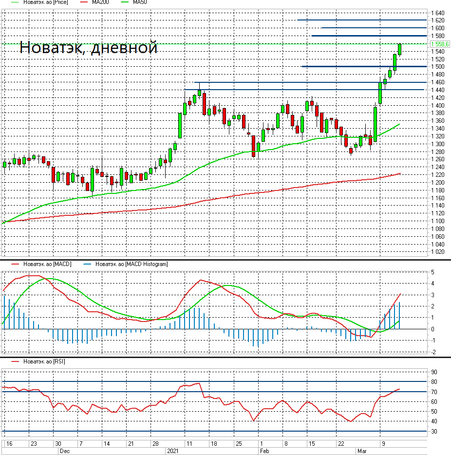This screenshot has width=451, height=455.
Task: Click the Feb month label on date axis
Action: (x=264, y=451)
